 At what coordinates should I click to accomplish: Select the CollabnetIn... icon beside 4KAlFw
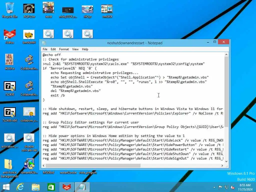tap(29, 62)
